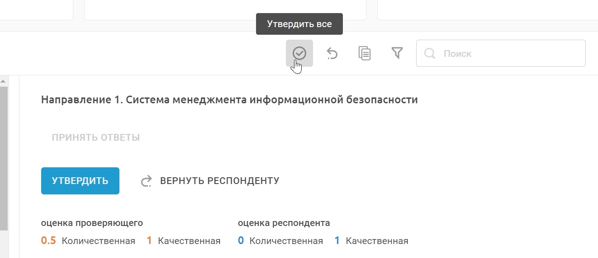Click the reviewer's orange 0.5 quantitative score
This screenshot has width=598, height=258.
(x=48, y=241)
